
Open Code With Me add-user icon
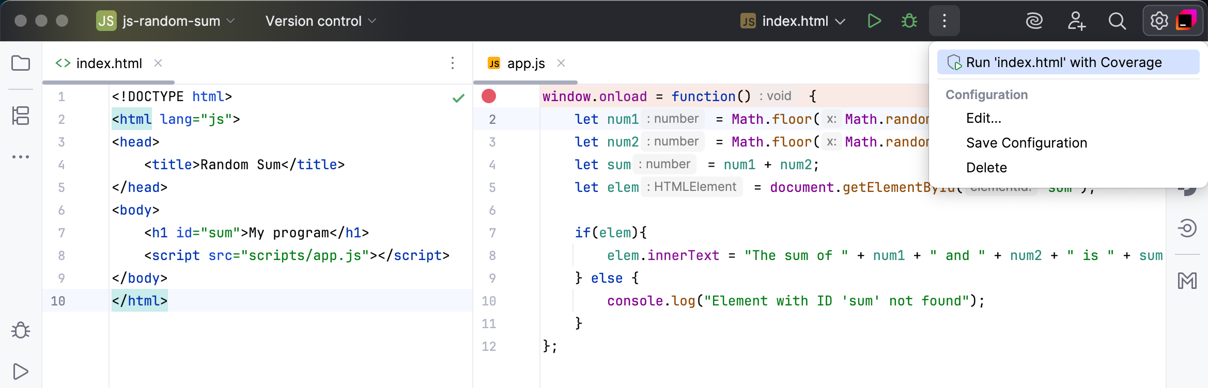pos(1076,21)
